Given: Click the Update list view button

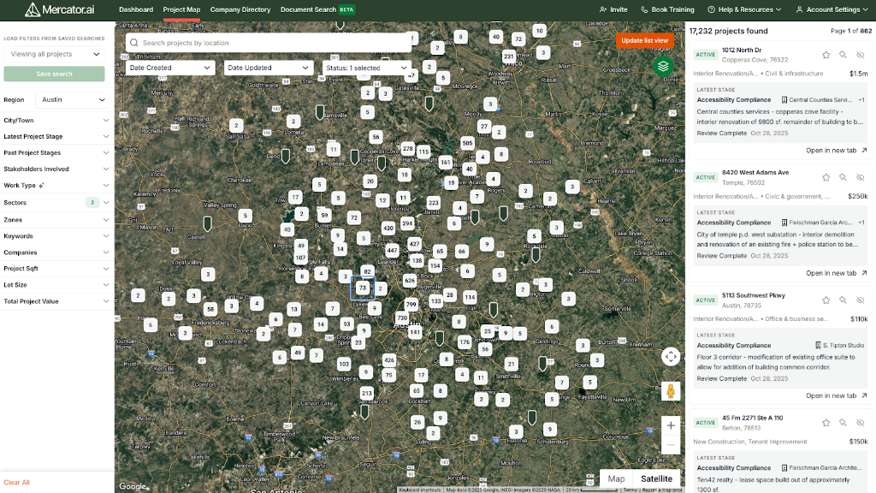Looking at the screenshot, I should coord(645,40).
